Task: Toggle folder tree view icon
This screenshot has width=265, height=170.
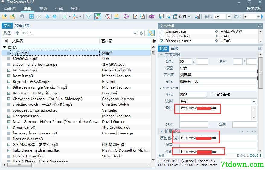Action: (x=151, y=33)
